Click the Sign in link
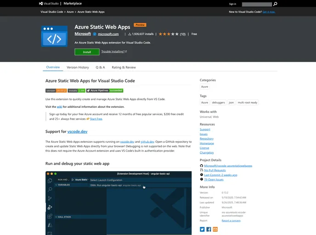 pos(232,4)
